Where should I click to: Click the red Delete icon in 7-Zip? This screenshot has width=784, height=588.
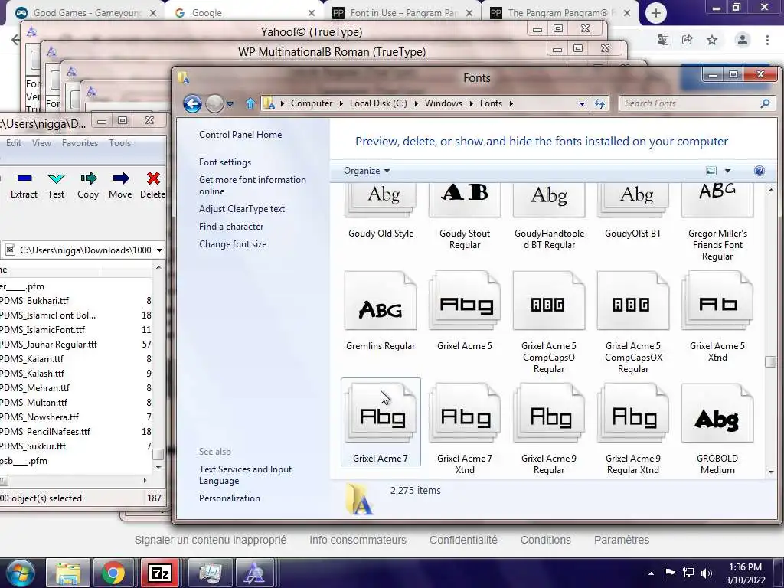click(x=153, y=178)
